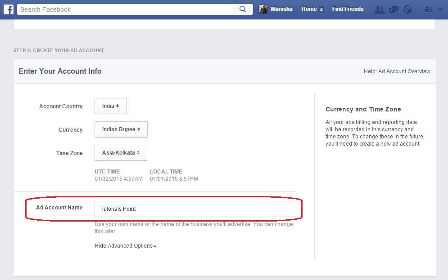
Task: Expand the Account Country dropdown showing India
Action: click(x=110, y=106)
